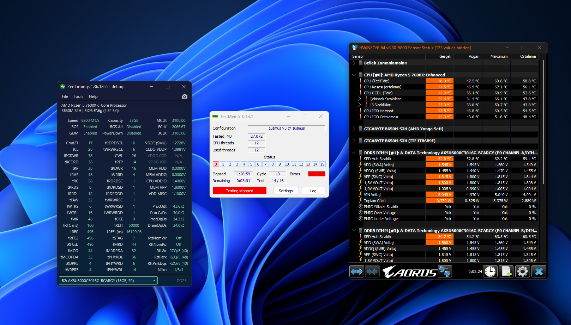Click the Remaining time value 0:03:01
Screen dimensions: 571x325
coord(243,181)
